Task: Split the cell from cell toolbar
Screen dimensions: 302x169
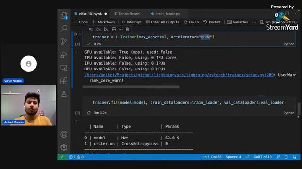Action: (114, 29)
